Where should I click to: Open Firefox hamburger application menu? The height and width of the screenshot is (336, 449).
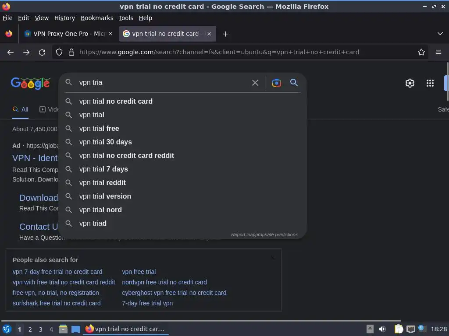click(438, 52)
